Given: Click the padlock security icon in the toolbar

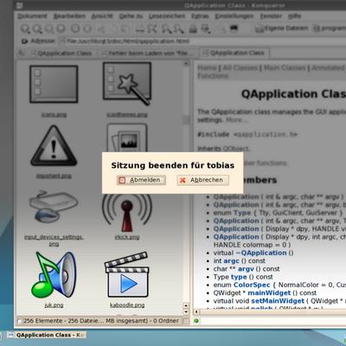Looking at the screenshot, I should pos(193,29).
